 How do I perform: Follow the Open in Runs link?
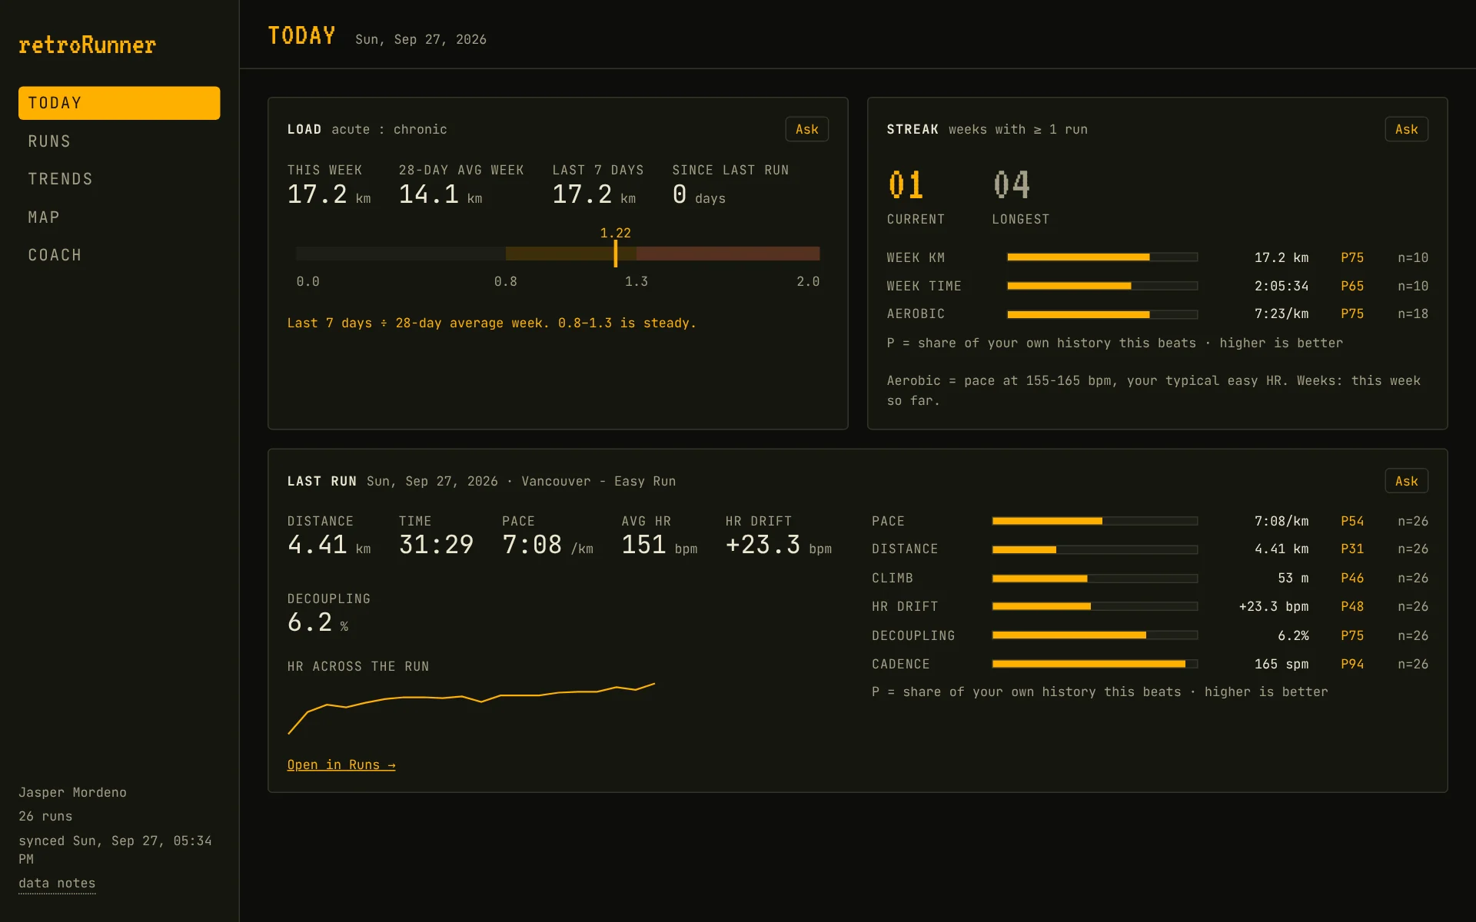[341, 764]
